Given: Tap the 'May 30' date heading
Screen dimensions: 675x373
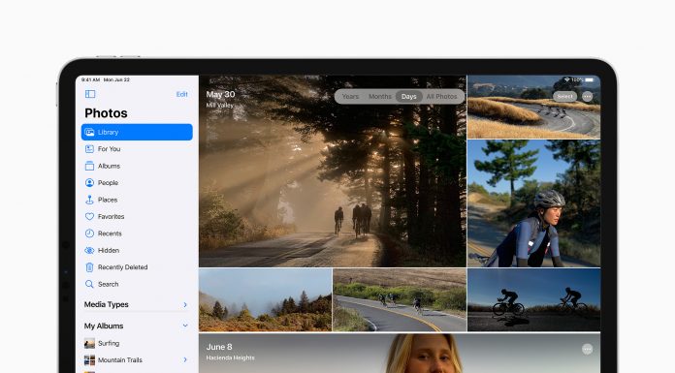Looking at the screenshot, I should [x=220, y=95].
